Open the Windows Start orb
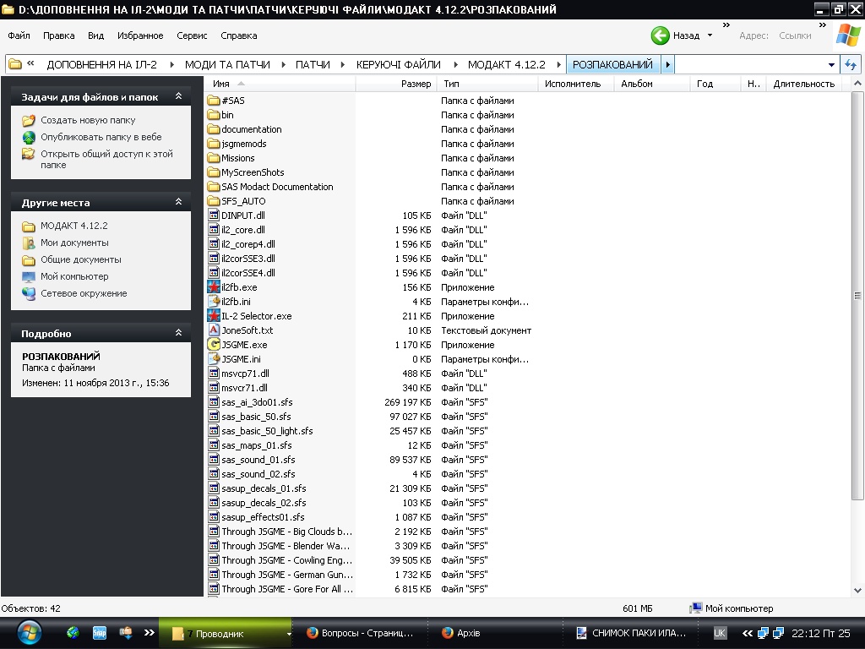This screenshot has width=865, height=649. pos(29,633)
